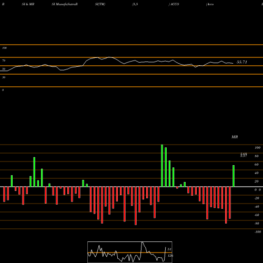Click the 20 label on MR axis
Screen dimensions: 263x263
point(257,181)
